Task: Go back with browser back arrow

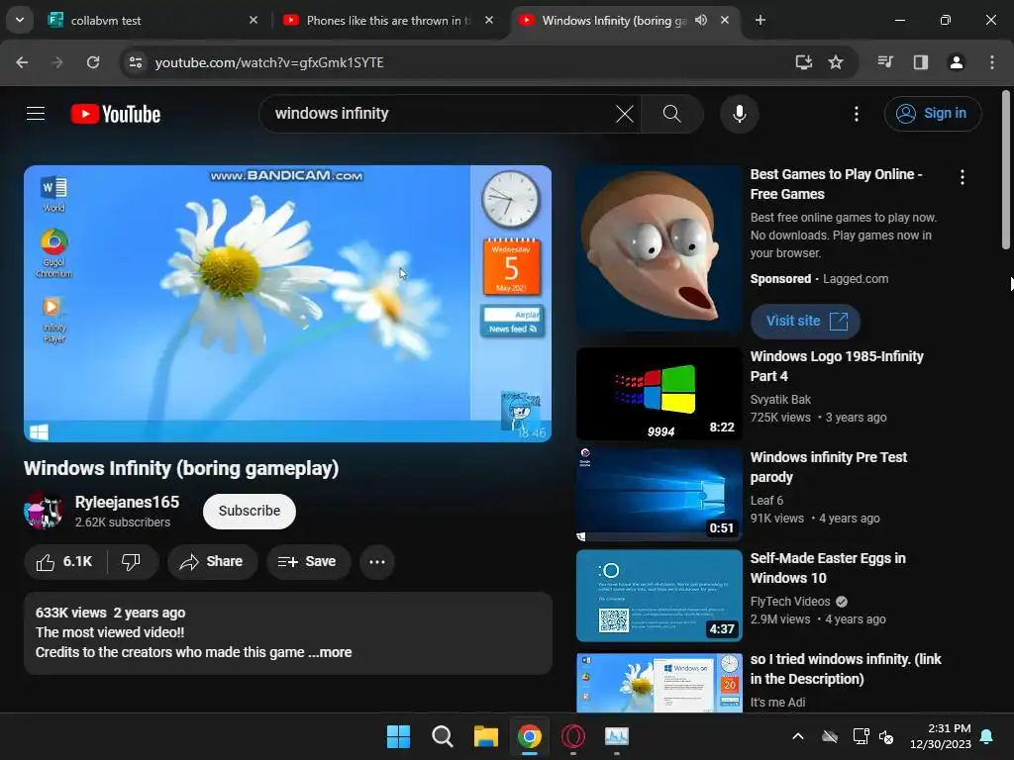Action: [x=22, y=62]
